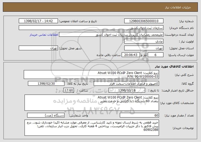Click the delivery province field تهران

(x=144, y=48)
